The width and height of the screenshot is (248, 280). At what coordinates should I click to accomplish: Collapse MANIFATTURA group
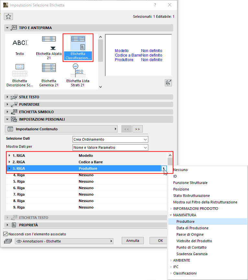(171, 215)
